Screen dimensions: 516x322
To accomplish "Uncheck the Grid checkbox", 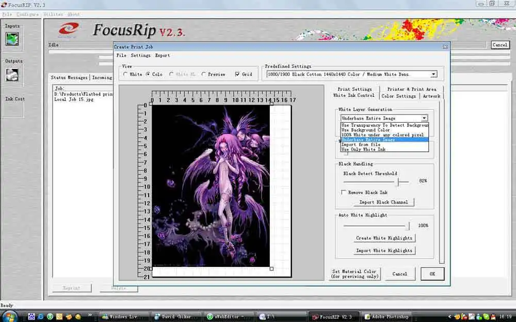I will pyautogui.click(x=237, y=74).
